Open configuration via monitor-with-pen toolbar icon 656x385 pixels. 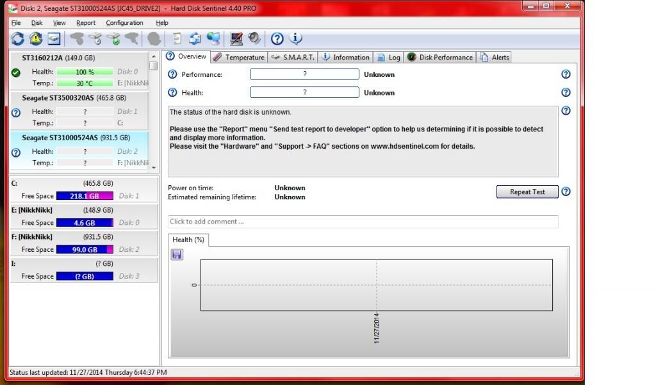tap(236, 39)
